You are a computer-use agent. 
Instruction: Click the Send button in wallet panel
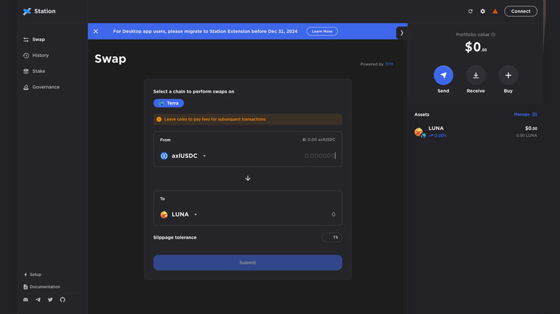click(x=443, y=75)
